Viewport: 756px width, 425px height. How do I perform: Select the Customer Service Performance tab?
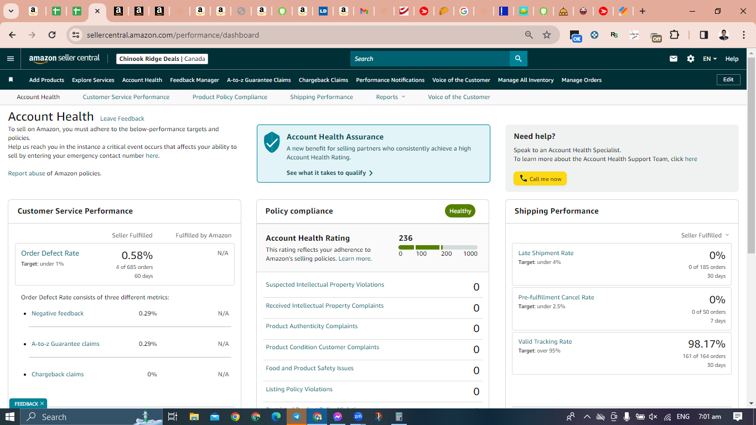coord(126,97)
